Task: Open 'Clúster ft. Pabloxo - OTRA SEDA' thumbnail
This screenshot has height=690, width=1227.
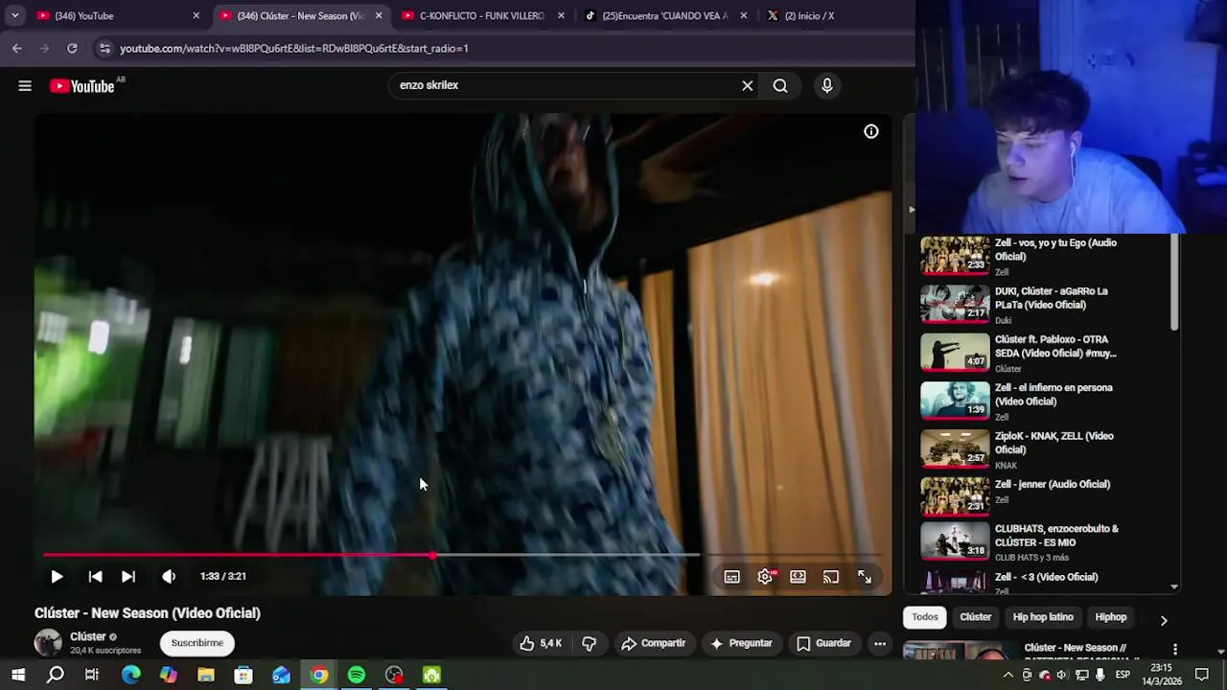Action: [x=955, y=352]
